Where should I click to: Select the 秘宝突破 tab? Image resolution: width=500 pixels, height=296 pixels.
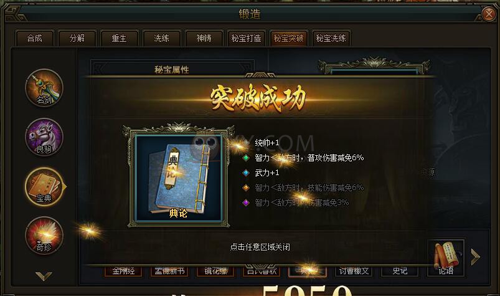(288, 39)
